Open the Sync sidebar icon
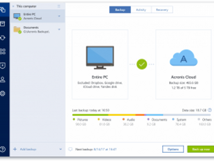Viewport: 214px width, 161px height. (x=3, y=38)
